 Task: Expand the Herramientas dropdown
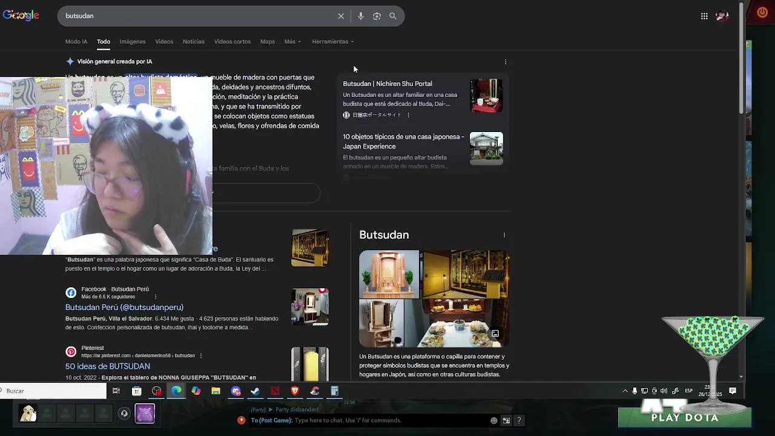pyautogui.click(x=333, y=42)
